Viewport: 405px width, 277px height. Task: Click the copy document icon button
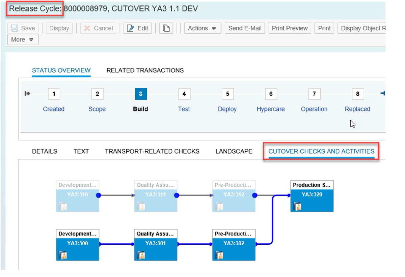pos(166,28)
